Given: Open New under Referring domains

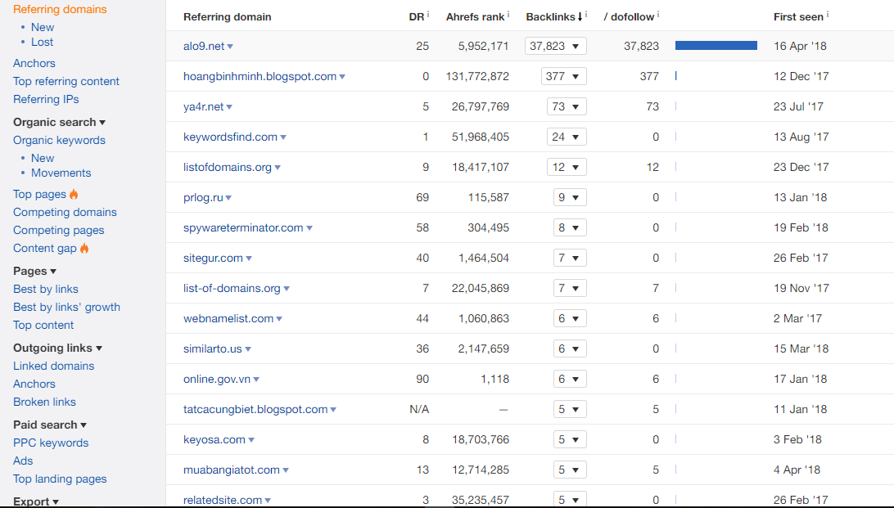Looking at the screenshot, I should [43, 27].
